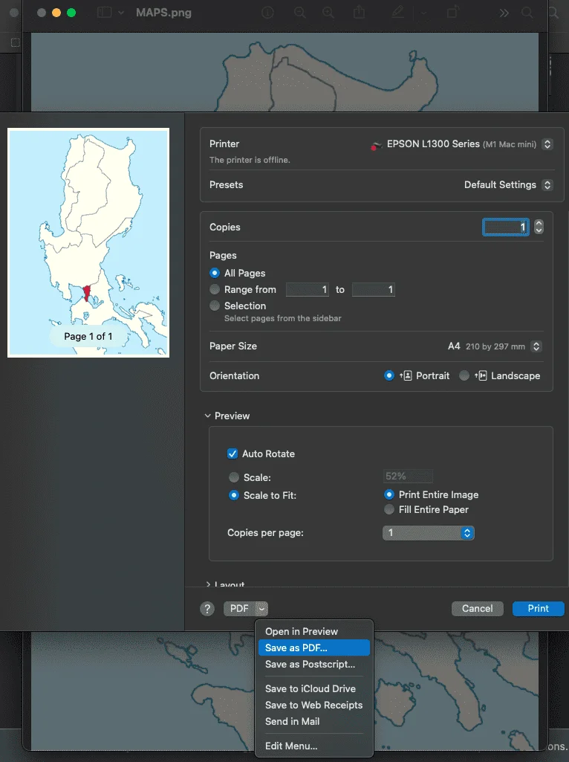Select the Scale to Fit radio button
Screen dimensions: 569x762
(x=234, y=496)
